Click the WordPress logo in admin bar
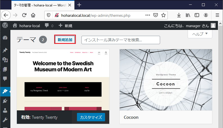 click(x=5, y=26)
